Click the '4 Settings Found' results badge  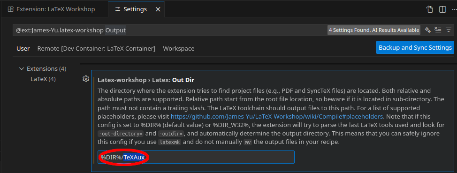(374, 30)
